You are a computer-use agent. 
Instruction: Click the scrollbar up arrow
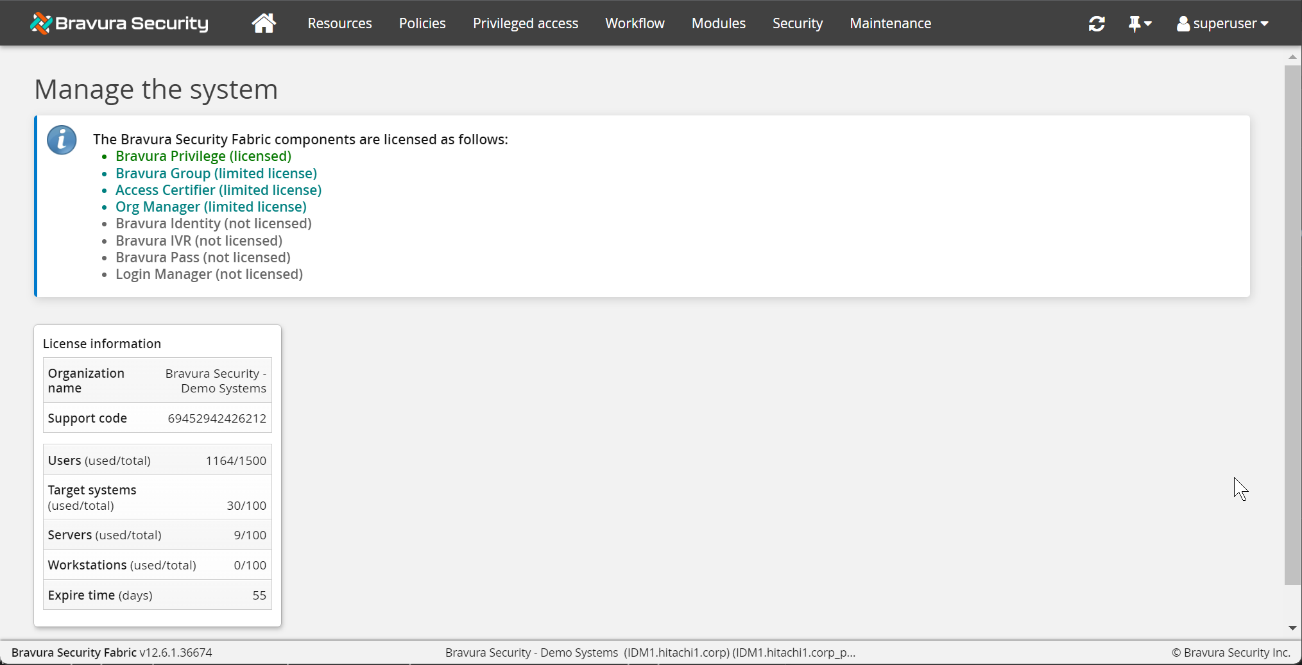1292,57
